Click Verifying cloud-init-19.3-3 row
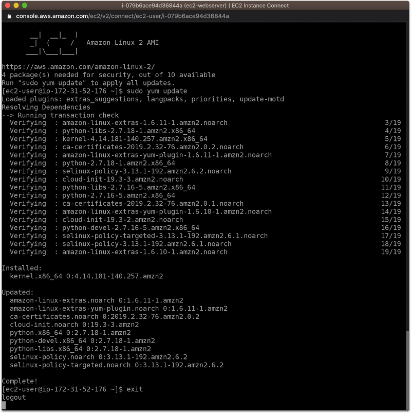The width and height of the screenshot is (411, 413). pos(205,179)
